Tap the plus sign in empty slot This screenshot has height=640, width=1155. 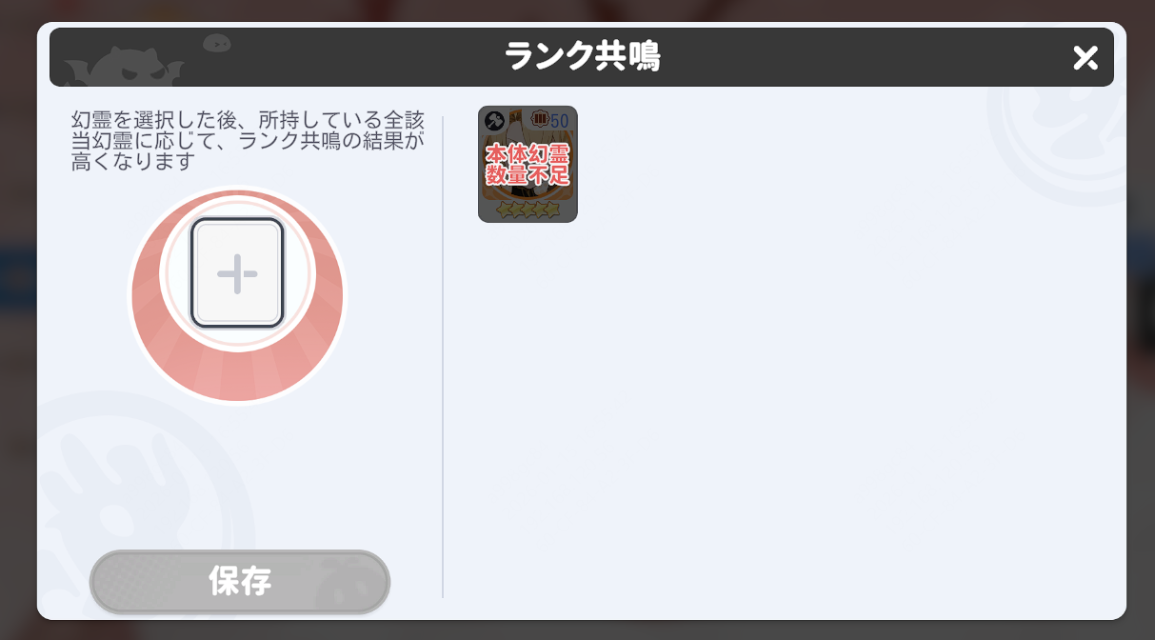(237, 274)
